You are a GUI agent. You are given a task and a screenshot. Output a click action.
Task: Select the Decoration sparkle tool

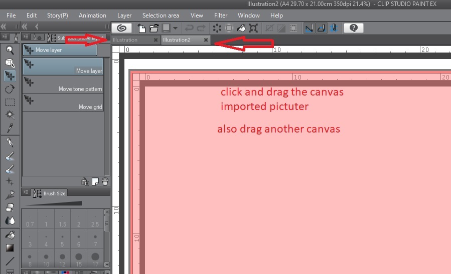10,181
